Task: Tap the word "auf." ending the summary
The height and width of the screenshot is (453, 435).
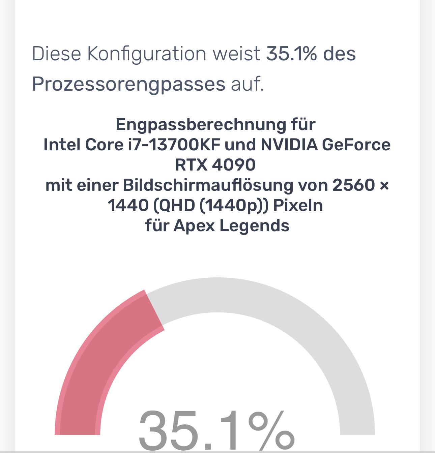Action: point(247,84)
